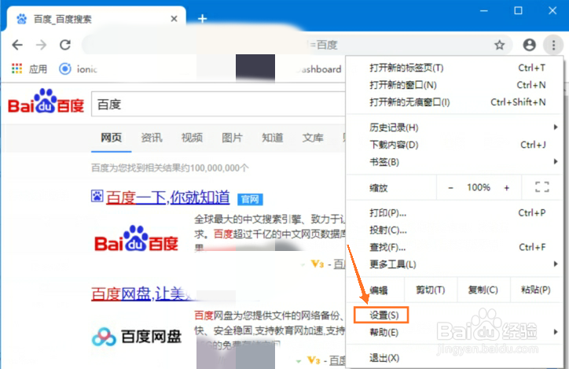Switch to the 视频 search tab
This screenshot has width=569, height=369.
click(192, 138)
